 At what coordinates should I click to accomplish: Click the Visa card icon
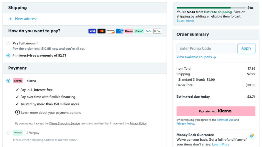92,31
